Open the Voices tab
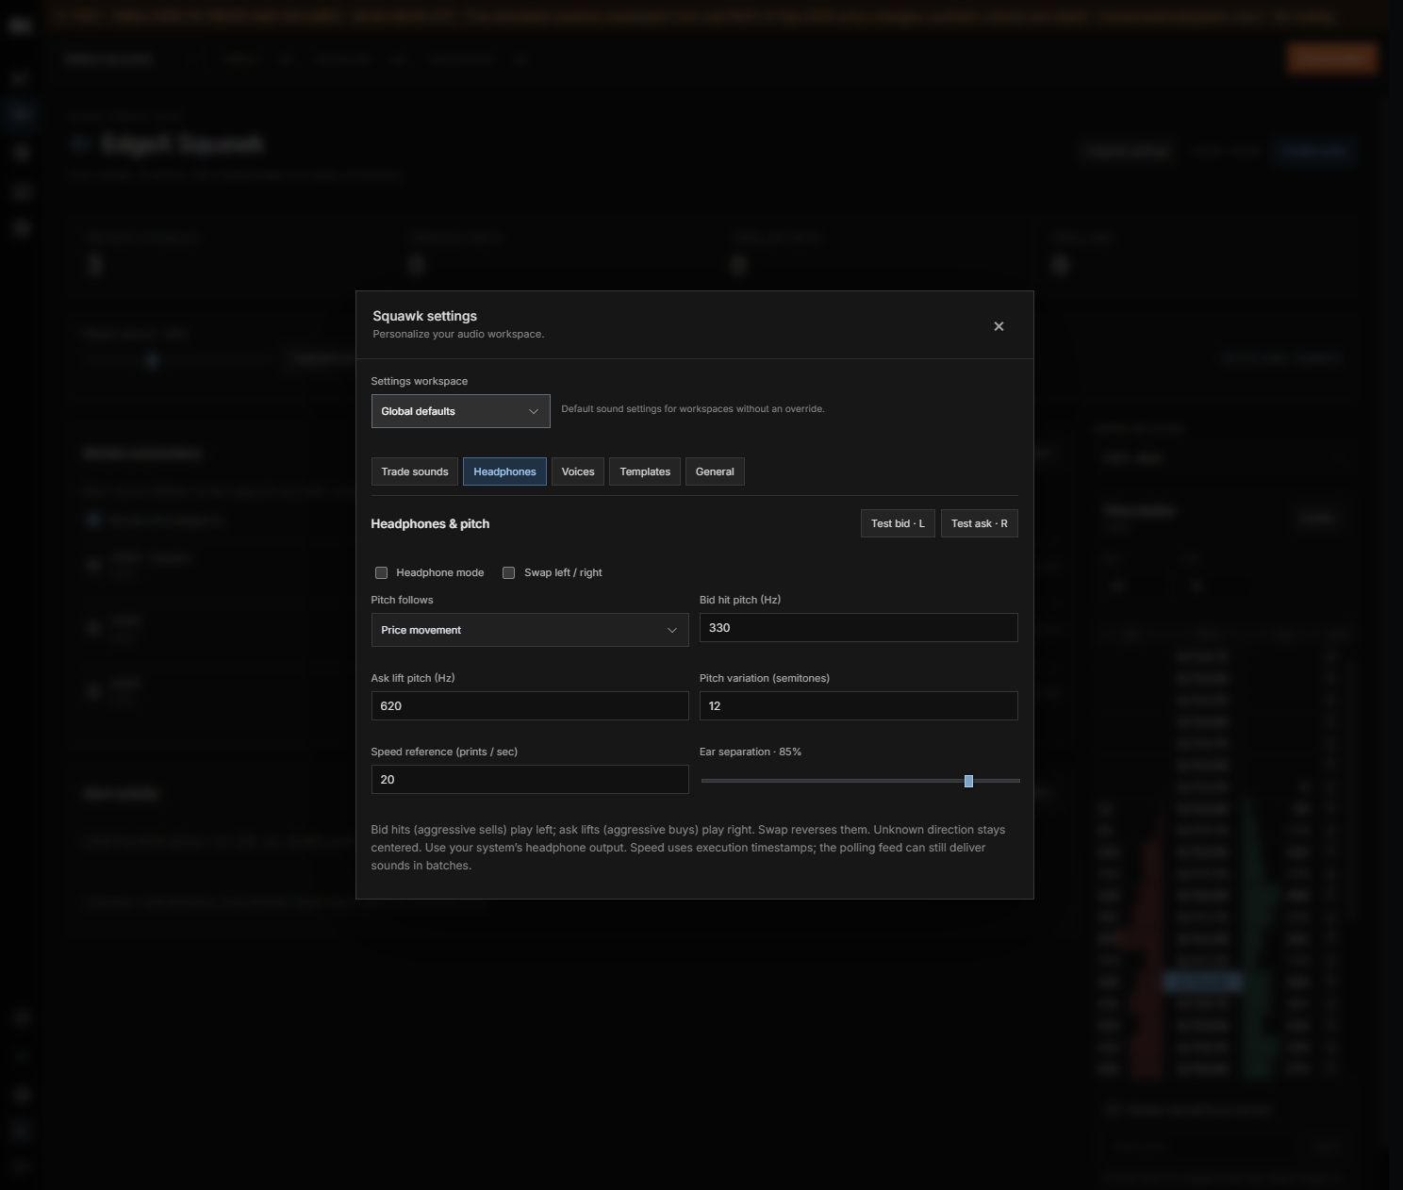1403x1190 pixels. tap(578, 471)
